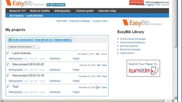
Task: Open the Land Animals project title
Action: 22,53
